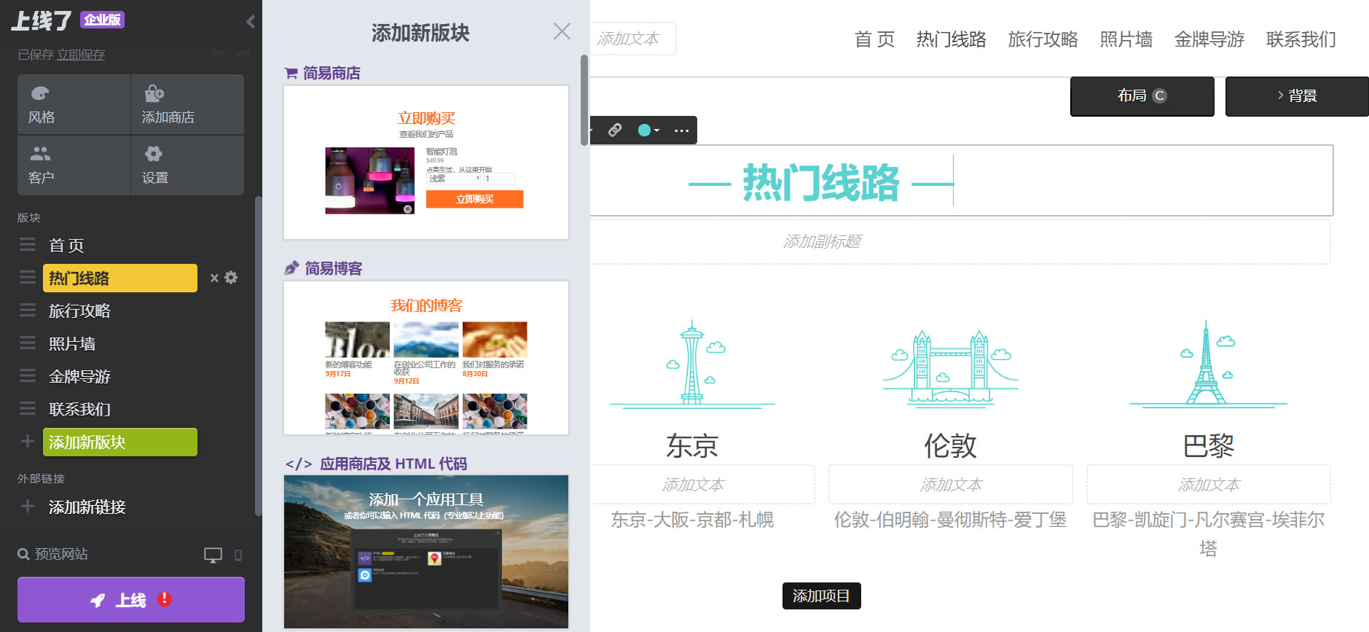Click the 布局 layout button

(1142, 96)
